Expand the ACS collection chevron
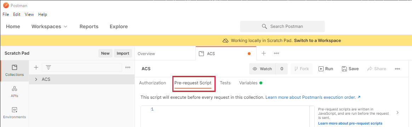The height and width of the screenshot is (127, 412). (x=36, y=79)
